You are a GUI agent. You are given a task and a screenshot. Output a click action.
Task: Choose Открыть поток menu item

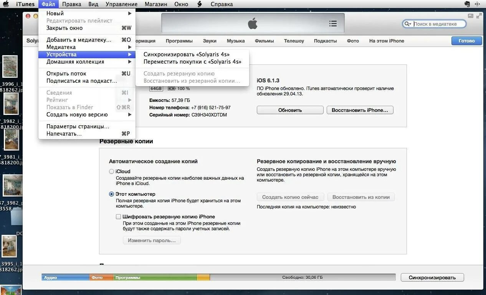pyautogui.click(x=87, y=74)
